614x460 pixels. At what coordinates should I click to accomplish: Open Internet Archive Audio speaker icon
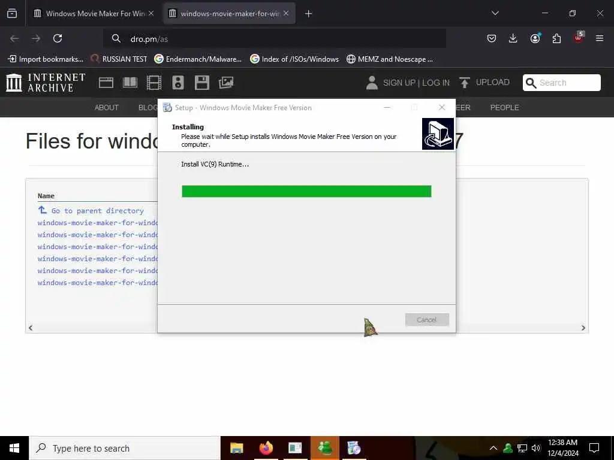pyautogui.click(x=177, y=83)
